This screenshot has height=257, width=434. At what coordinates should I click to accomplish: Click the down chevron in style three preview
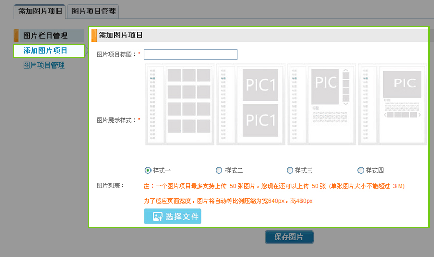coord(346,104)
